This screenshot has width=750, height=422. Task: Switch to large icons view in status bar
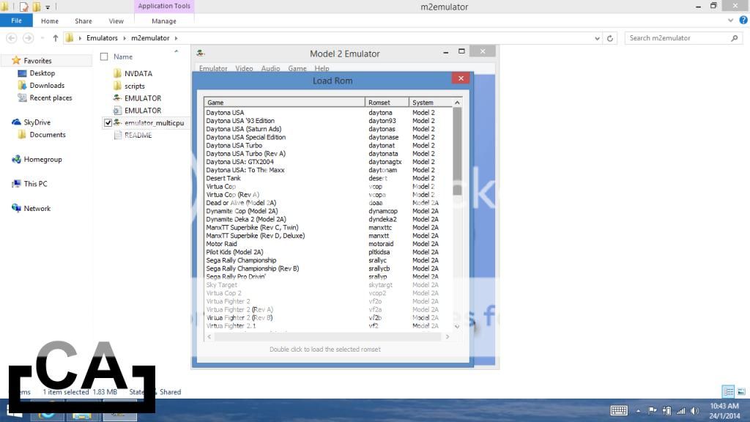740,392
